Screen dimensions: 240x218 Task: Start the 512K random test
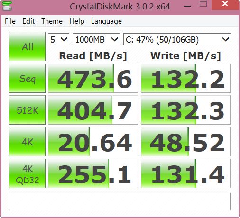[x=27, y=110]
